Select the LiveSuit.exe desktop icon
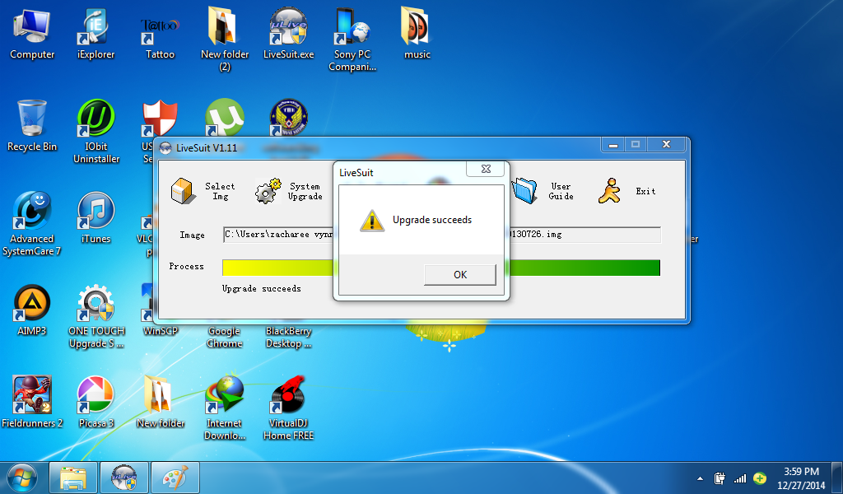Screen dimensions: 843x494 point(288,28)
